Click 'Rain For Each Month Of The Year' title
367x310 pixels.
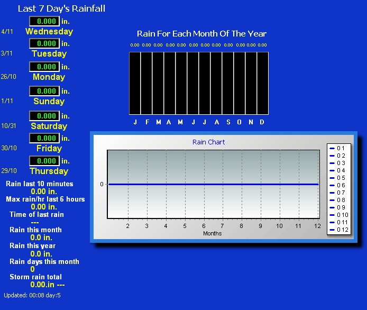[201, 33]
